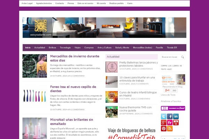Screen dimensions: 209x139
Task: Open 1 Comentario link under Foreo post
Action: 78,109
